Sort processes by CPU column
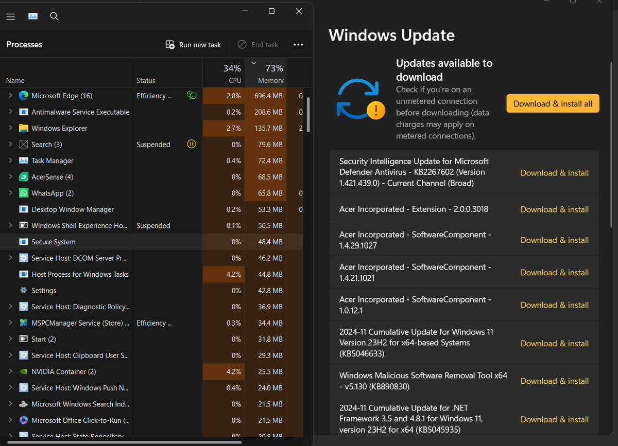Image resolution: width=618 pixels, height=446 pixels. (x=223, y=72)
